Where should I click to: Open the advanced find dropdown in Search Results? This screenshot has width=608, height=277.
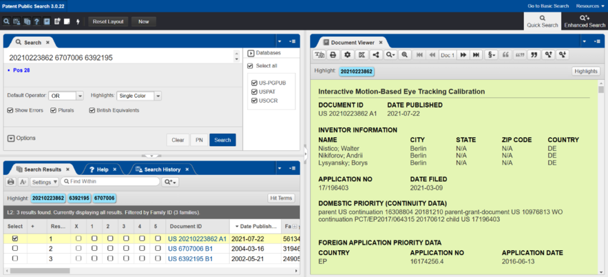(x=170, y=181)
